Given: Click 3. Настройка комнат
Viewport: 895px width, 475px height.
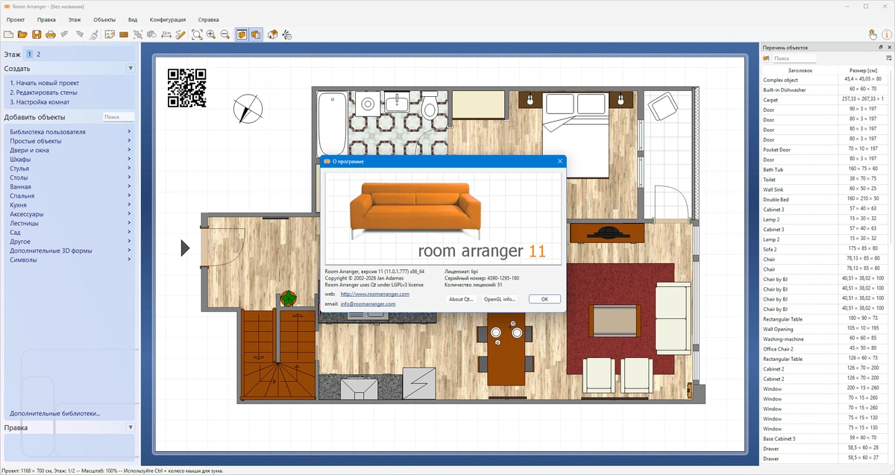Looking at the screenshot, I should point(39,101).
